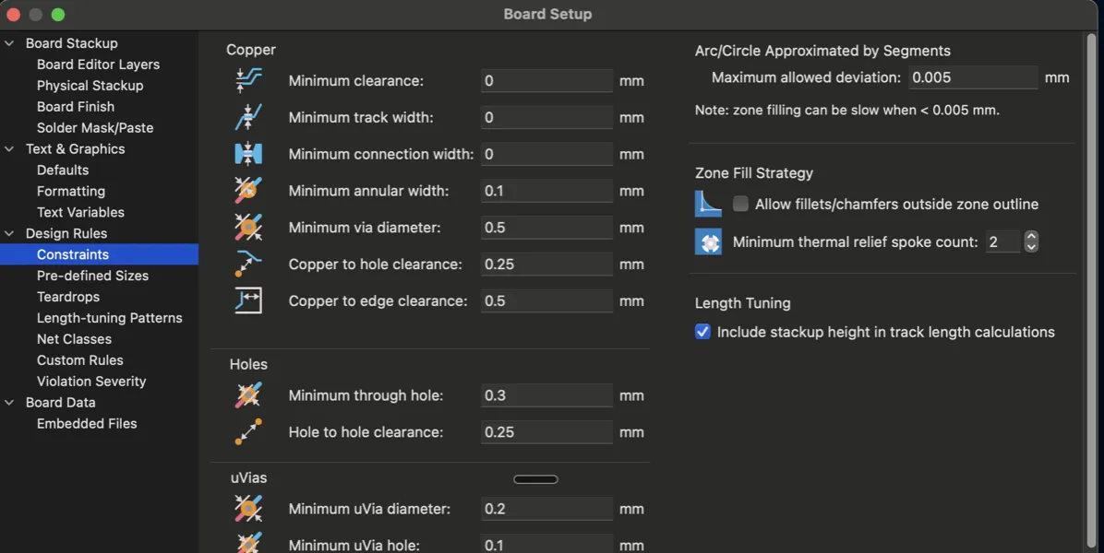Uncheck Include stackup height in track length calculations
Viewport: 1104px width, 553px height.
[x=702, y=332]
